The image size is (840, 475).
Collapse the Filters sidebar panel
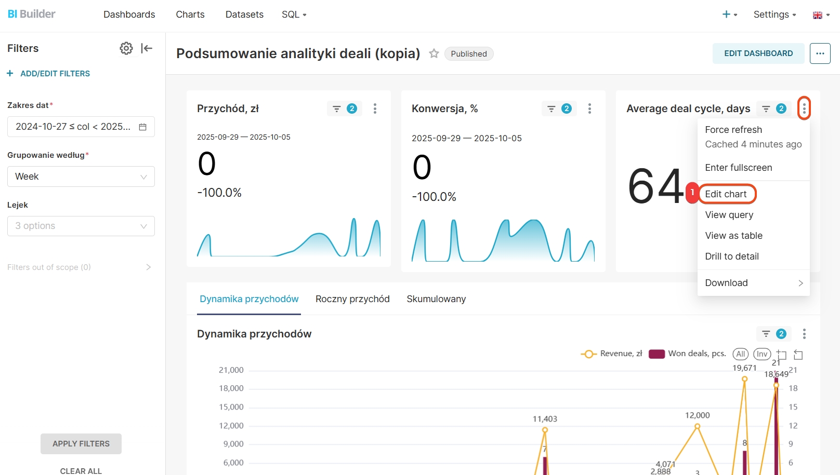147,48
